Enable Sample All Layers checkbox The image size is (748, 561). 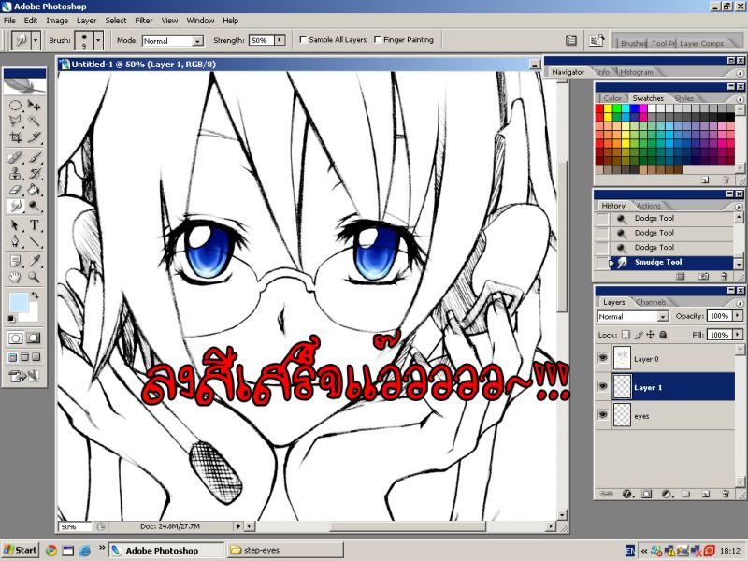[303, 39]
